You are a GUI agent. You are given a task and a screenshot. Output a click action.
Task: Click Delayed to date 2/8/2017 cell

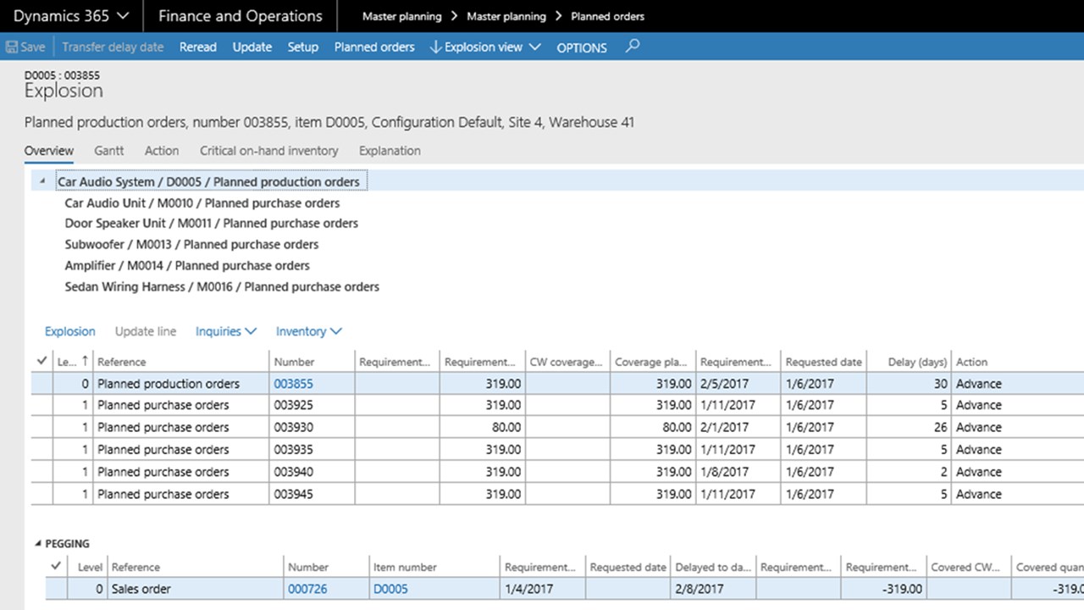[713, 589]
